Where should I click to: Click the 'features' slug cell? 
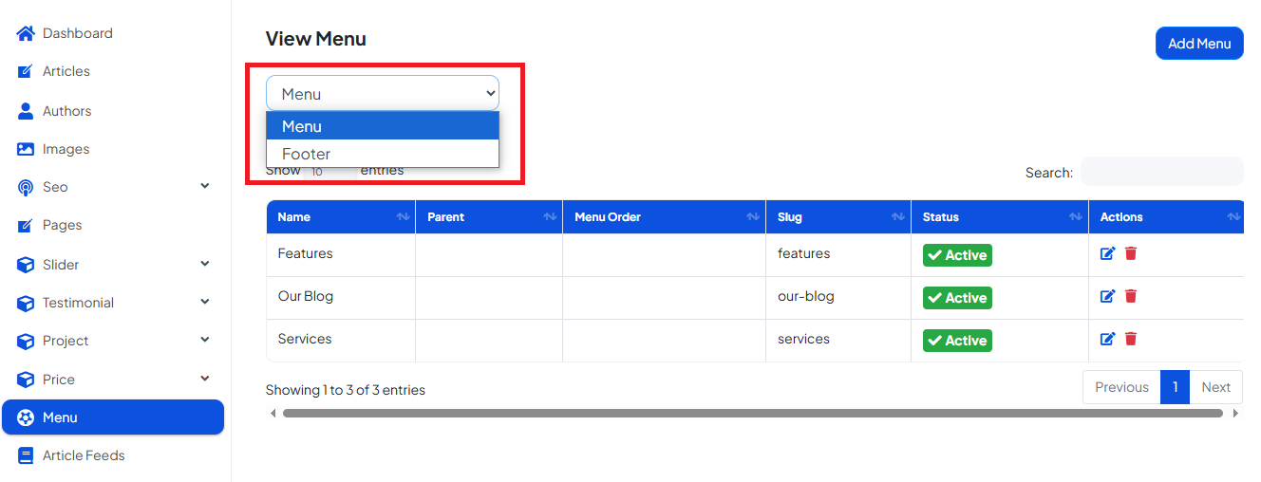click(838, 253)
